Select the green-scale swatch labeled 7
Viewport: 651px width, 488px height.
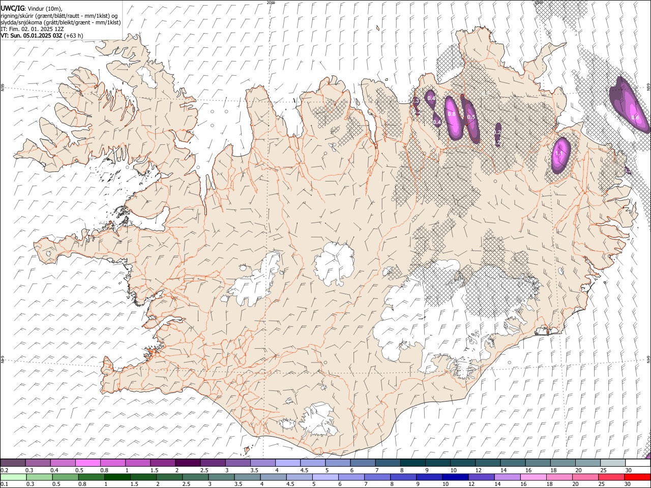(x=378, y=477)
